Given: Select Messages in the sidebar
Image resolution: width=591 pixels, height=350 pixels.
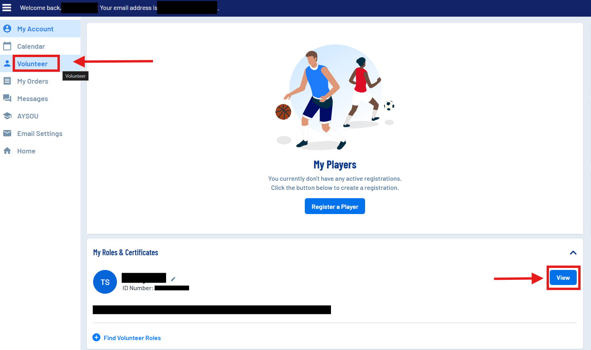Looking at the screenshot, I should coord(33,99).
